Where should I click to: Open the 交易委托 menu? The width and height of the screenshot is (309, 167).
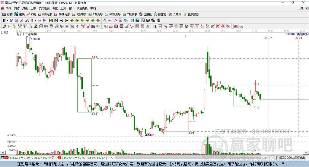click(82, 8)
